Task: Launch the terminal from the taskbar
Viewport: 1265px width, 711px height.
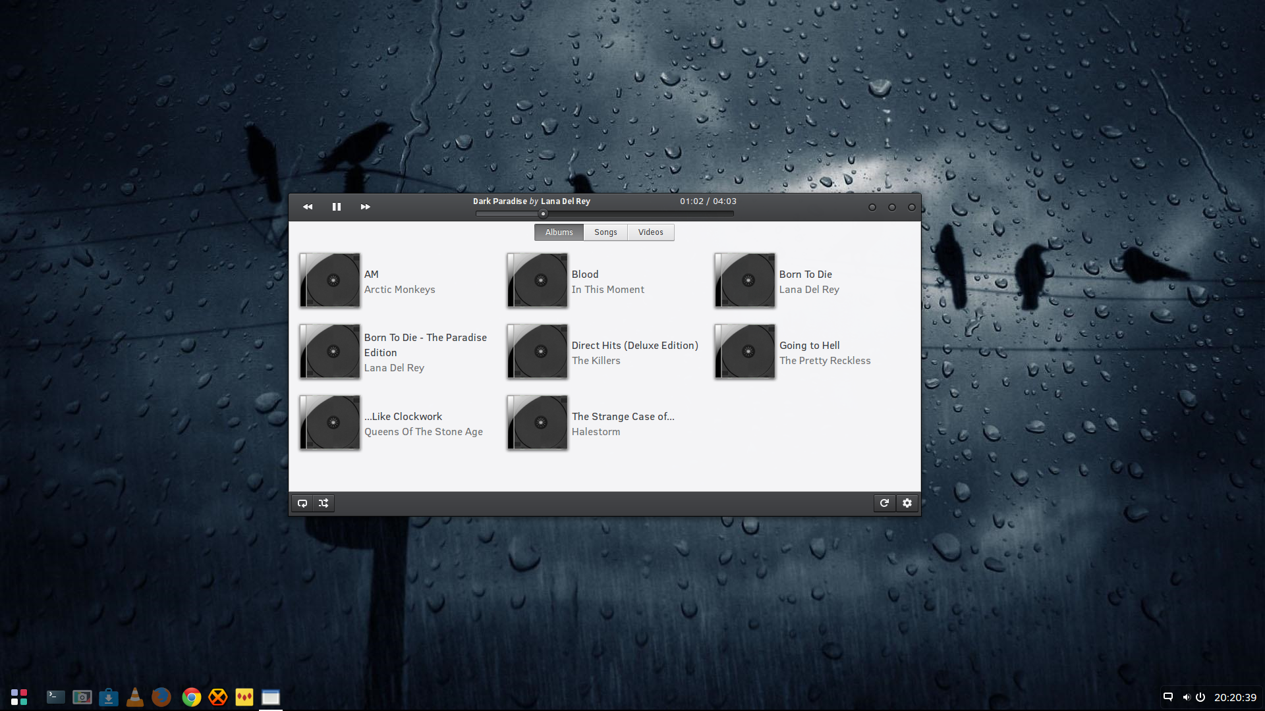Action: tap(56, 697)
